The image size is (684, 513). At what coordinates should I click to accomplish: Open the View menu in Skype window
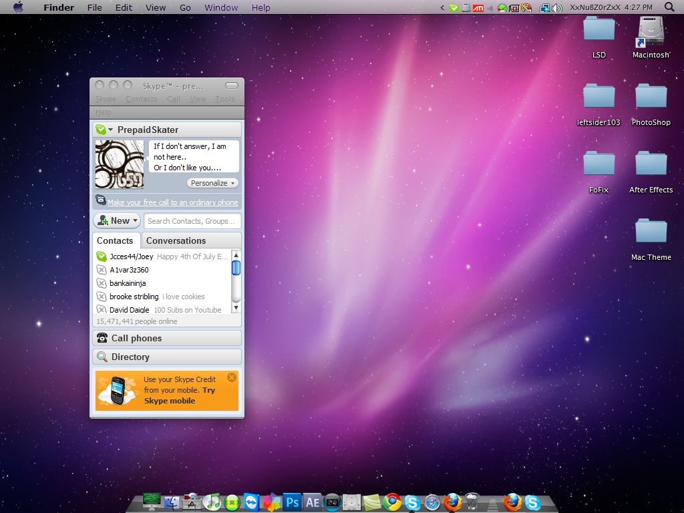tap(198, 99)
